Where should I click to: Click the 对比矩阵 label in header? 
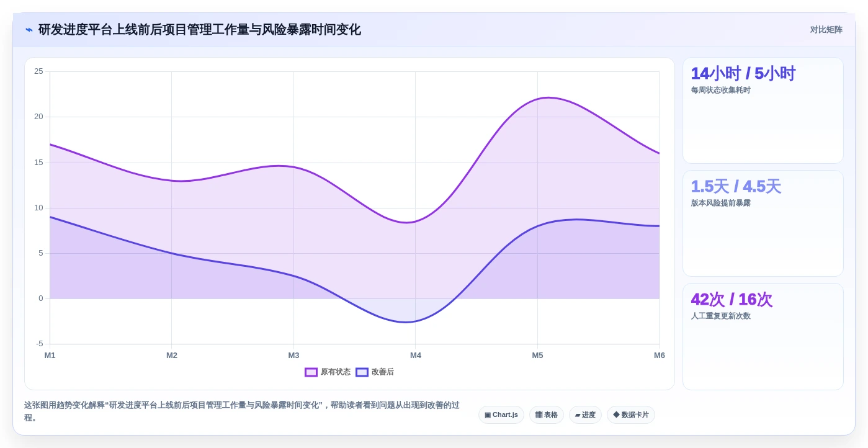[826, 30]
